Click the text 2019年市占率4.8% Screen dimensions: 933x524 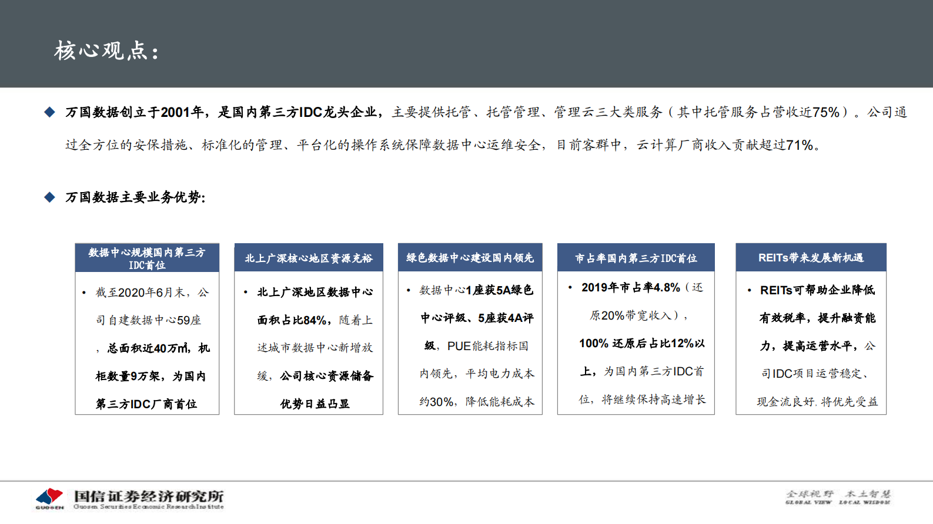pos(631,287)
